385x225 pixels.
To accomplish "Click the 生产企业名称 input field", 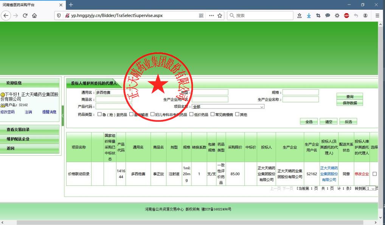I will tap(301, 99).
